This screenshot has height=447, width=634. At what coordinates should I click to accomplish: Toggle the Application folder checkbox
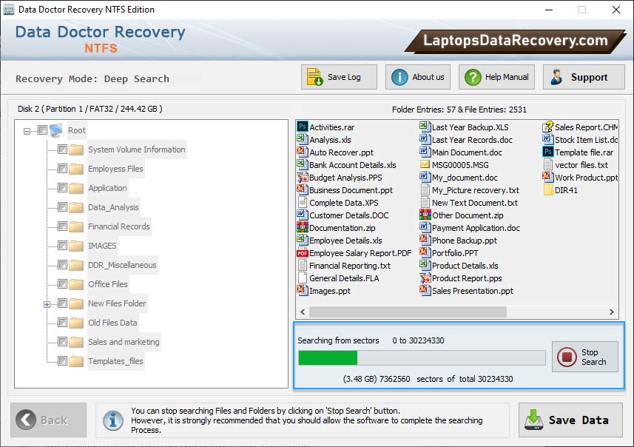coord(62,188)
